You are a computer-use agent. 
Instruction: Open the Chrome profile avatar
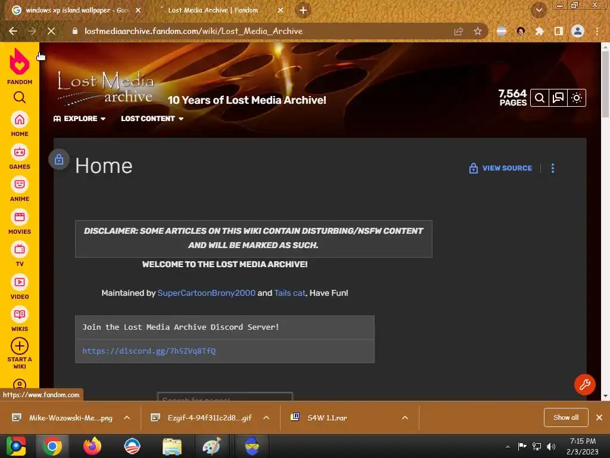(578, 31)
